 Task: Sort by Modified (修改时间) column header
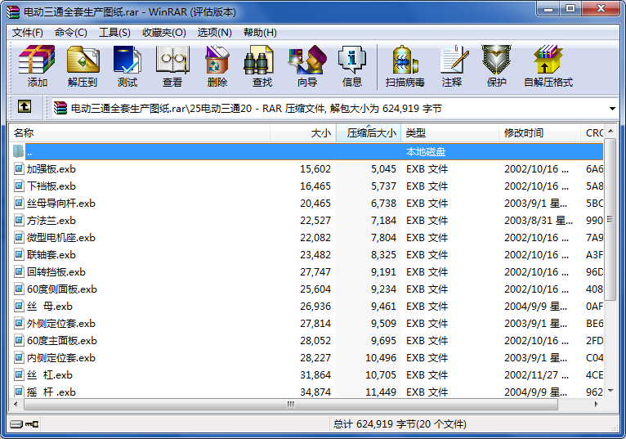click(539, 133)
